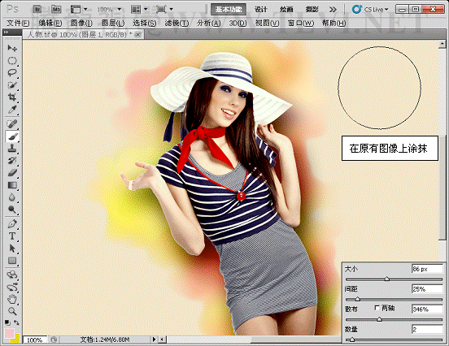Open the 3D(D) menu
Viewport: 449px width, 346px height.
coord(238,23)
